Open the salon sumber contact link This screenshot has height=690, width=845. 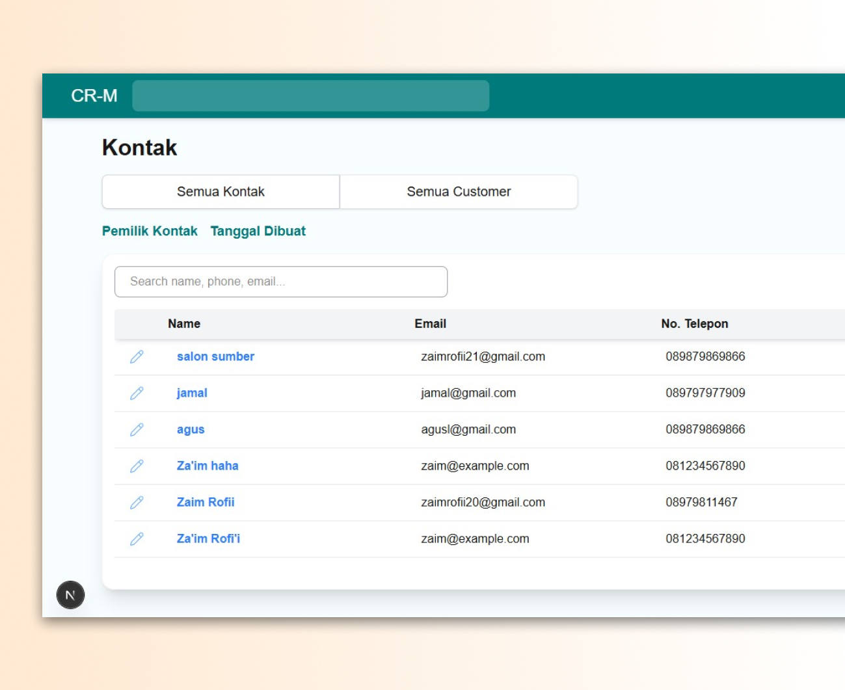click(x=215, y=356)
